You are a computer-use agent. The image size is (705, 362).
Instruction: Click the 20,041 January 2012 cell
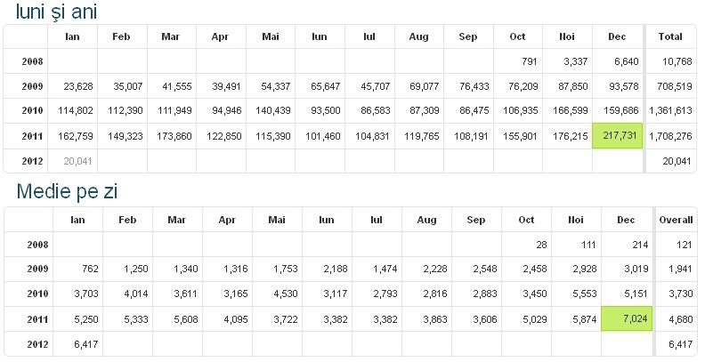77,161
